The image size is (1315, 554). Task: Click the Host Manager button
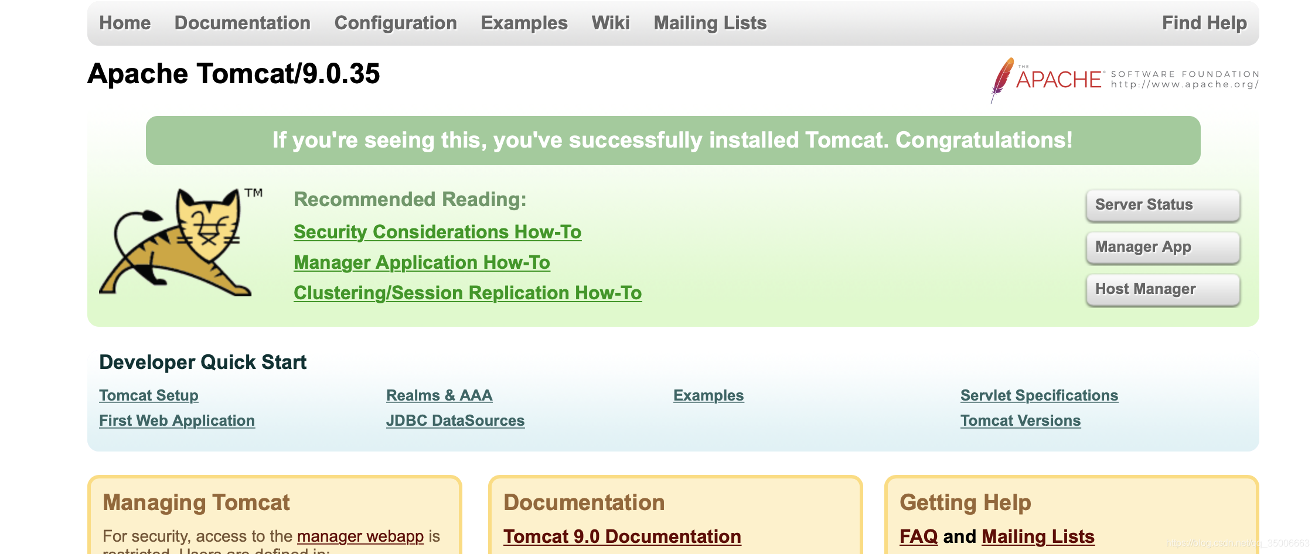(x=1163, y=289)
